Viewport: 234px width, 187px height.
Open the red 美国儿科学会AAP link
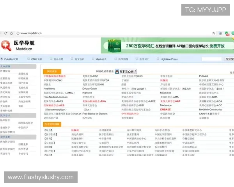point(170,101)
